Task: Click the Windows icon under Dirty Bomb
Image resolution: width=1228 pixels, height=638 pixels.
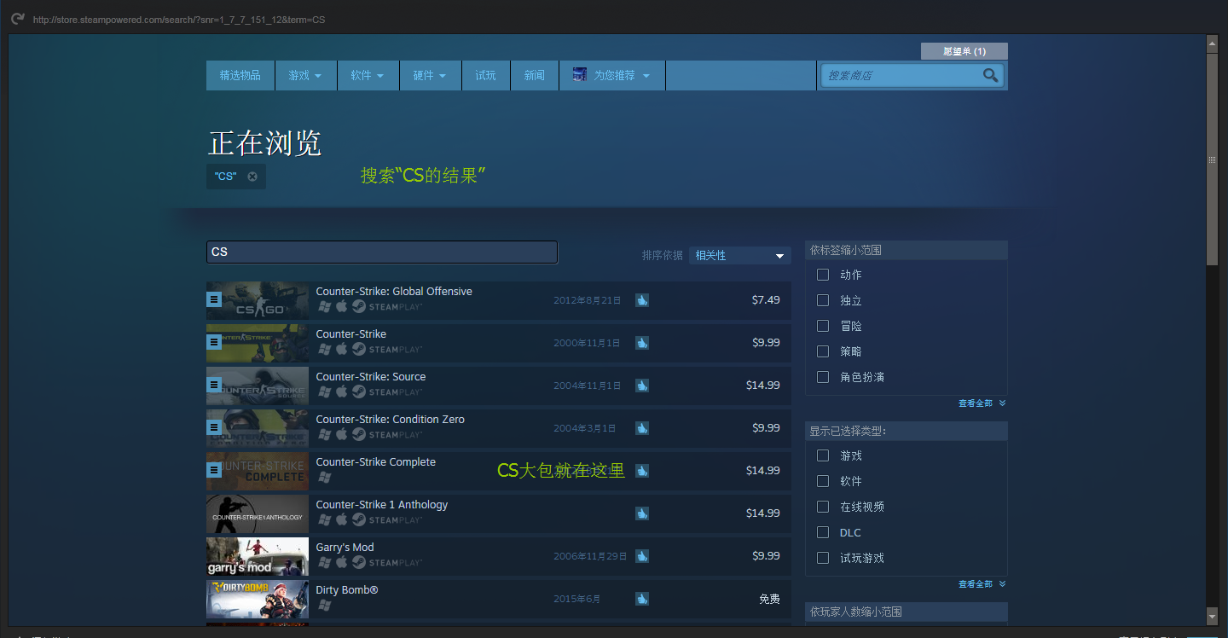Action: point(324,605)
